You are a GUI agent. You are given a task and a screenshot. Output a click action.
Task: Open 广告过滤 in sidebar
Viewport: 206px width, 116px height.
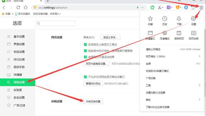[x=18, y=105]
